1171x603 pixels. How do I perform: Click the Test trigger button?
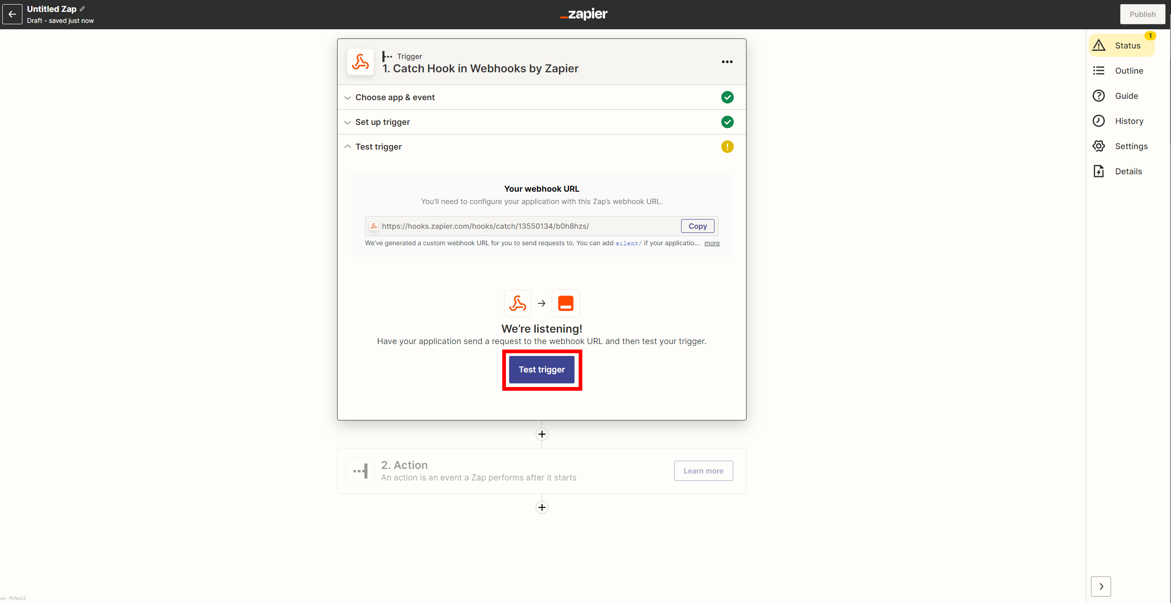pos(542,370)
